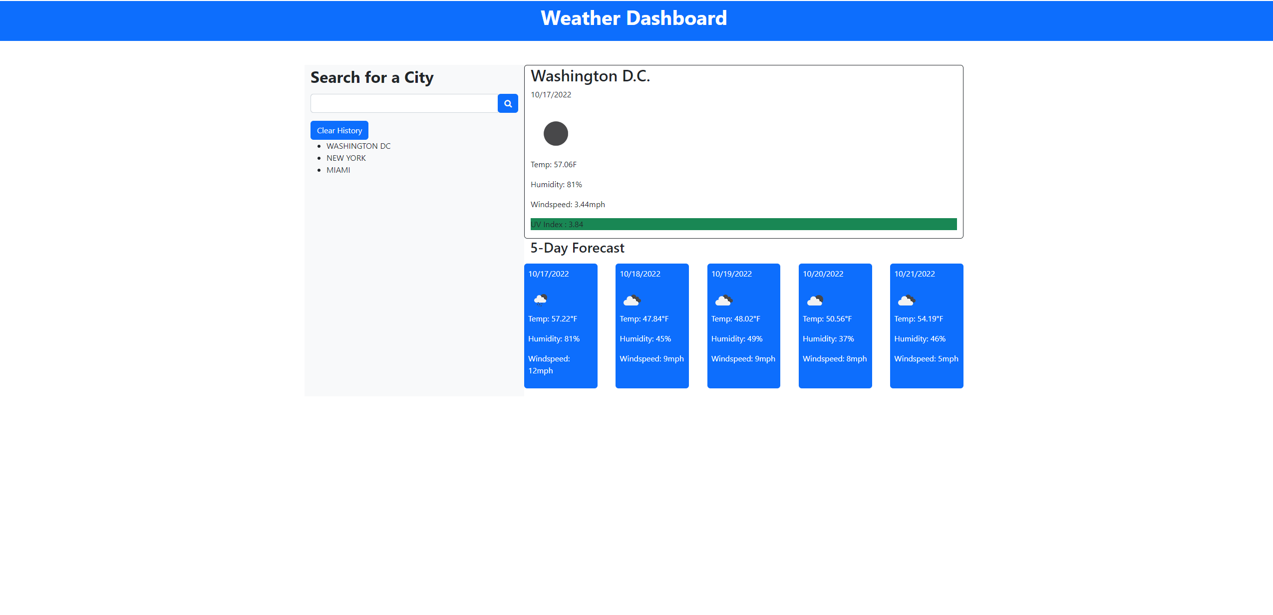Click the weather icon on the 10/18/2022 card
The width and height of the screenshot is (1273, 615).
pyautogui.click(x=631, y=300)
